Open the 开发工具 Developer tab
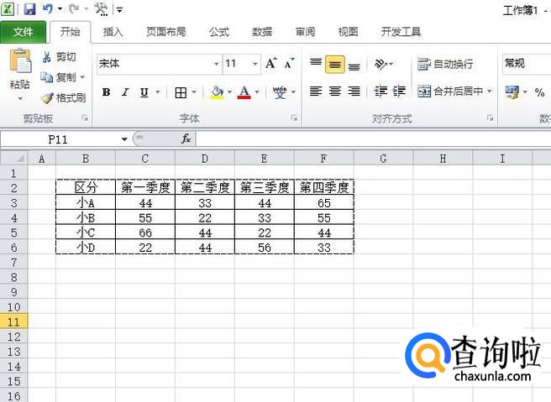The width and height of the screenshot is (551, 402). [401, 32]
